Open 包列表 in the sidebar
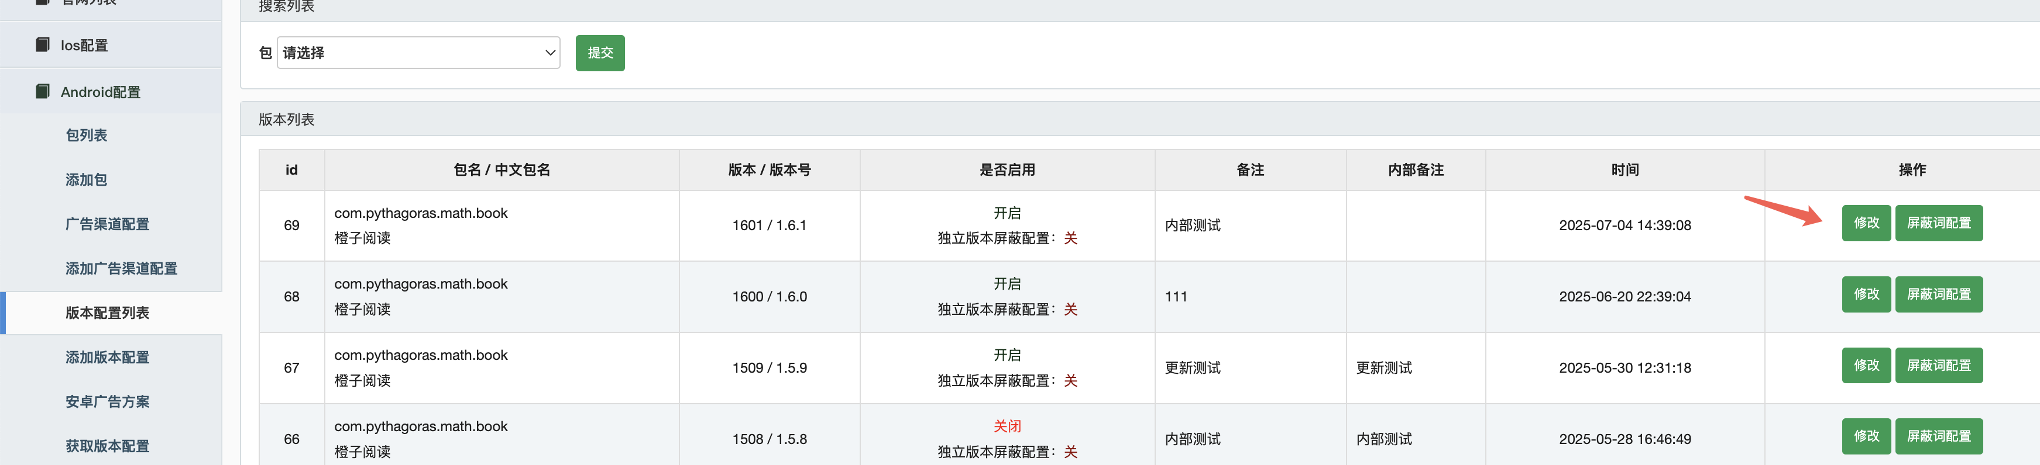The height and width of the screenshot is (465, 2040). point(87,135)
